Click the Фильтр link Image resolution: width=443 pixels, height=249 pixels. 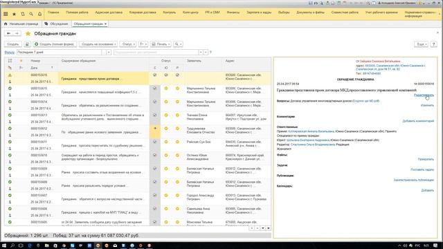[x=9, y=53]
